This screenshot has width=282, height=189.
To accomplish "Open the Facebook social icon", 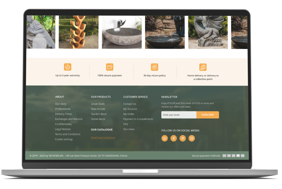I will 173,138.
